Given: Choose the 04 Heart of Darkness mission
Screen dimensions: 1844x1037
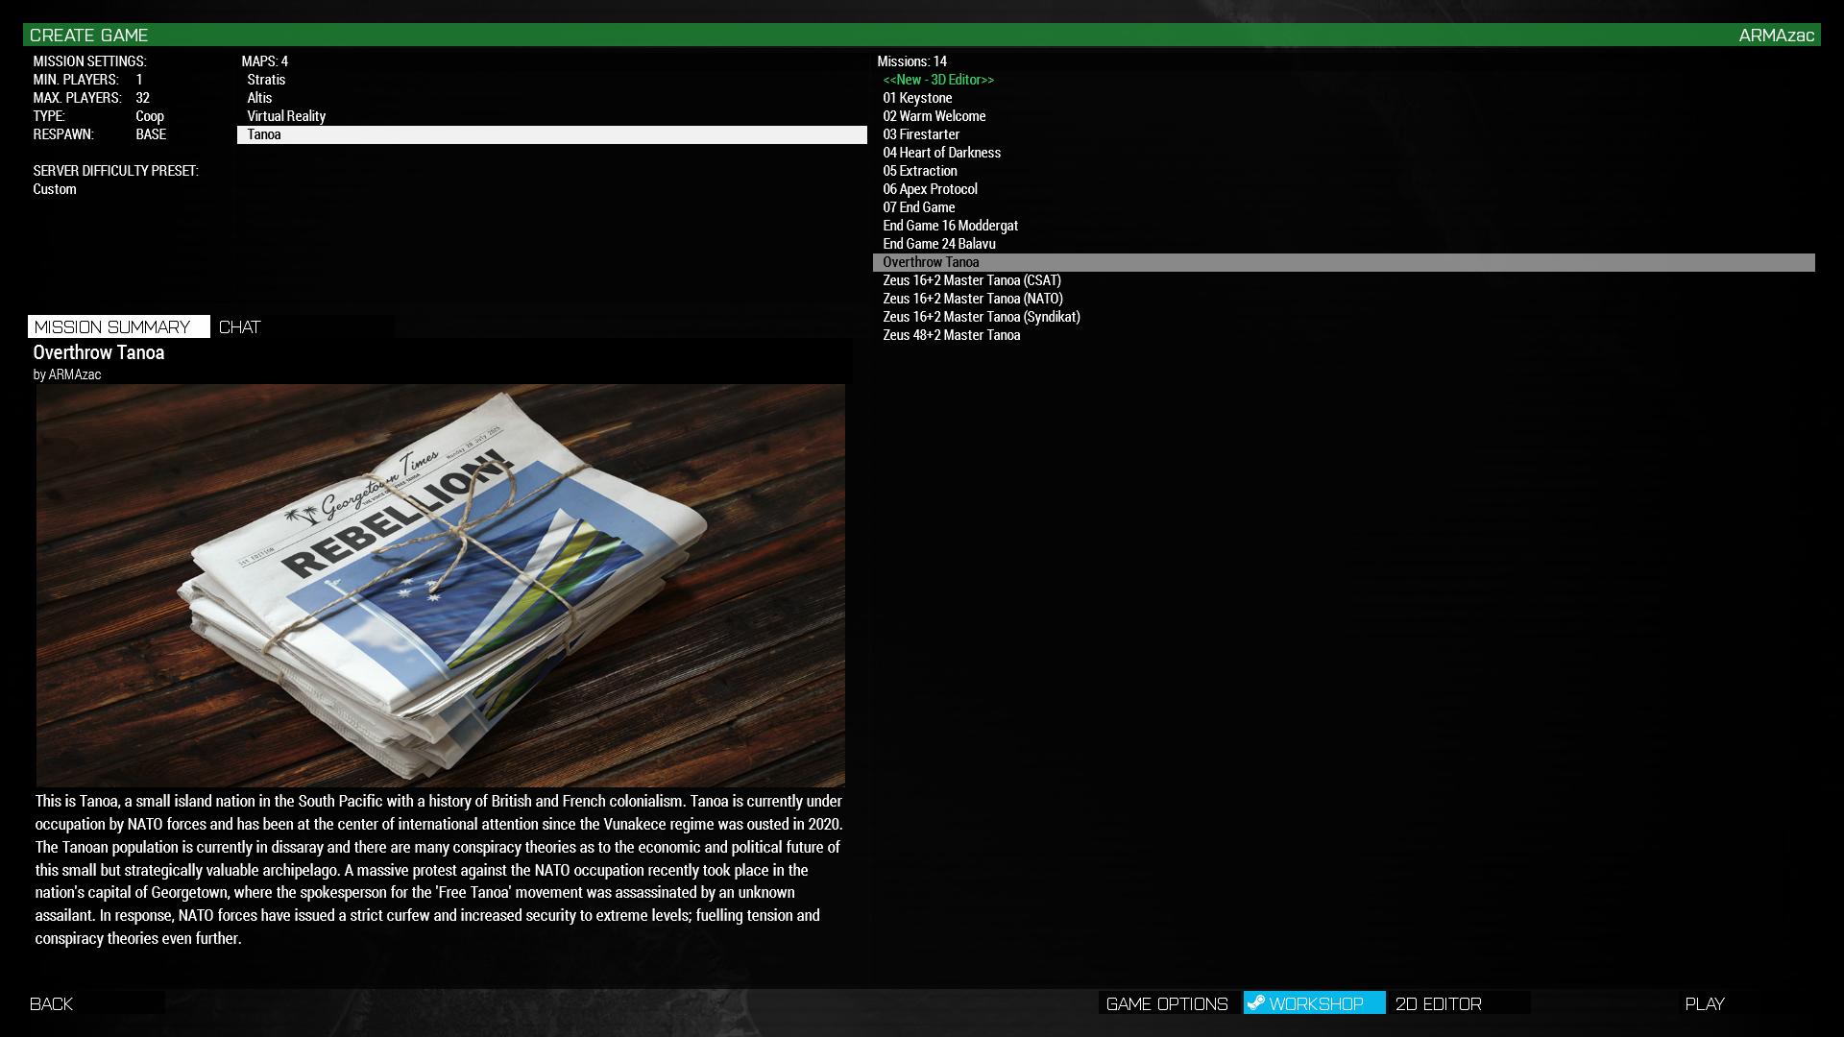Looking at the screenshot, I should (x=941, y=153).
